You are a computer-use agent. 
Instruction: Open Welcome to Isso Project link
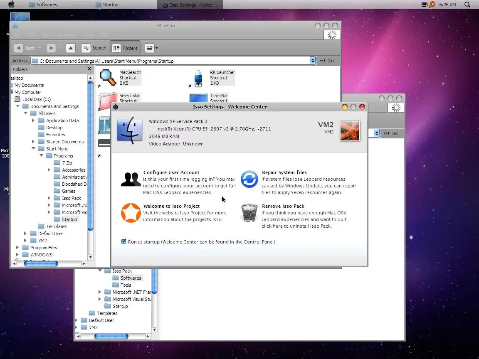[171, 206]
